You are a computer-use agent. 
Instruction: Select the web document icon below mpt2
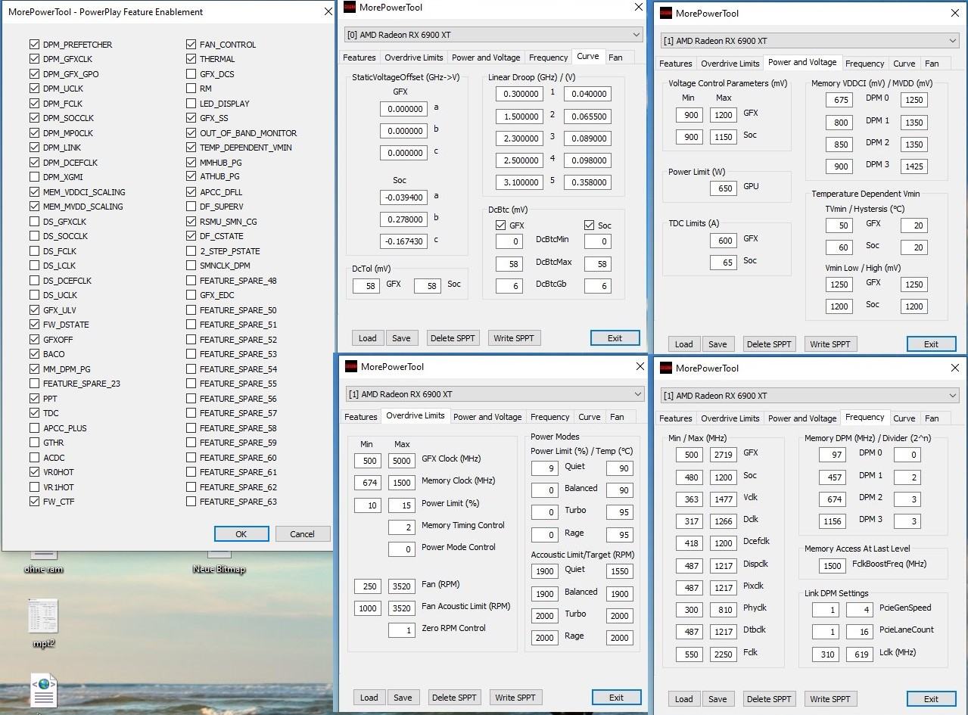[43, 692]
